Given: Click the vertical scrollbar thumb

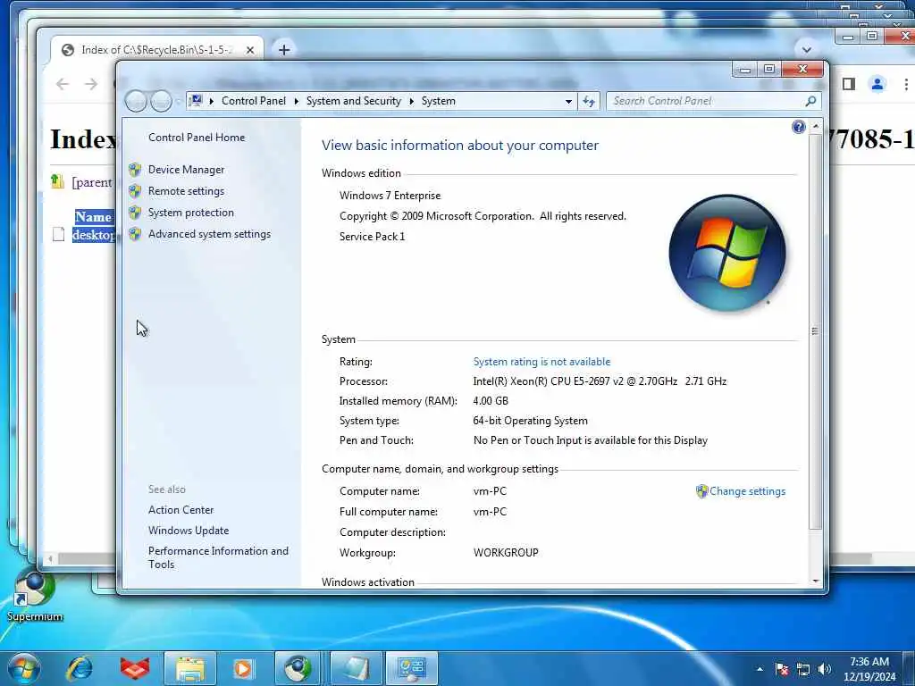Looking at the screenshot, I should click(x=816, y=330).
